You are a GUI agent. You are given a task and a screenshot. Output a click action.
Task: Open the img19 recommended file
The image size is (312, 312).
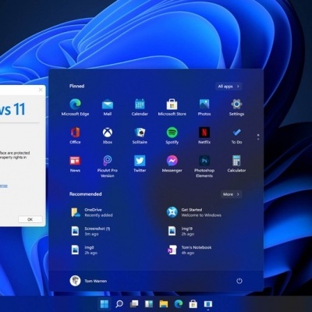tap(181, 231)
